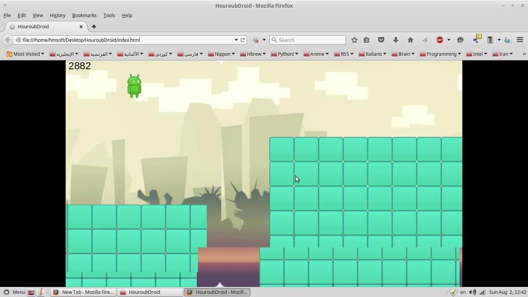Screen dimensions: 528x297
Task: Go to the Firefox home page
Action: 410,40
